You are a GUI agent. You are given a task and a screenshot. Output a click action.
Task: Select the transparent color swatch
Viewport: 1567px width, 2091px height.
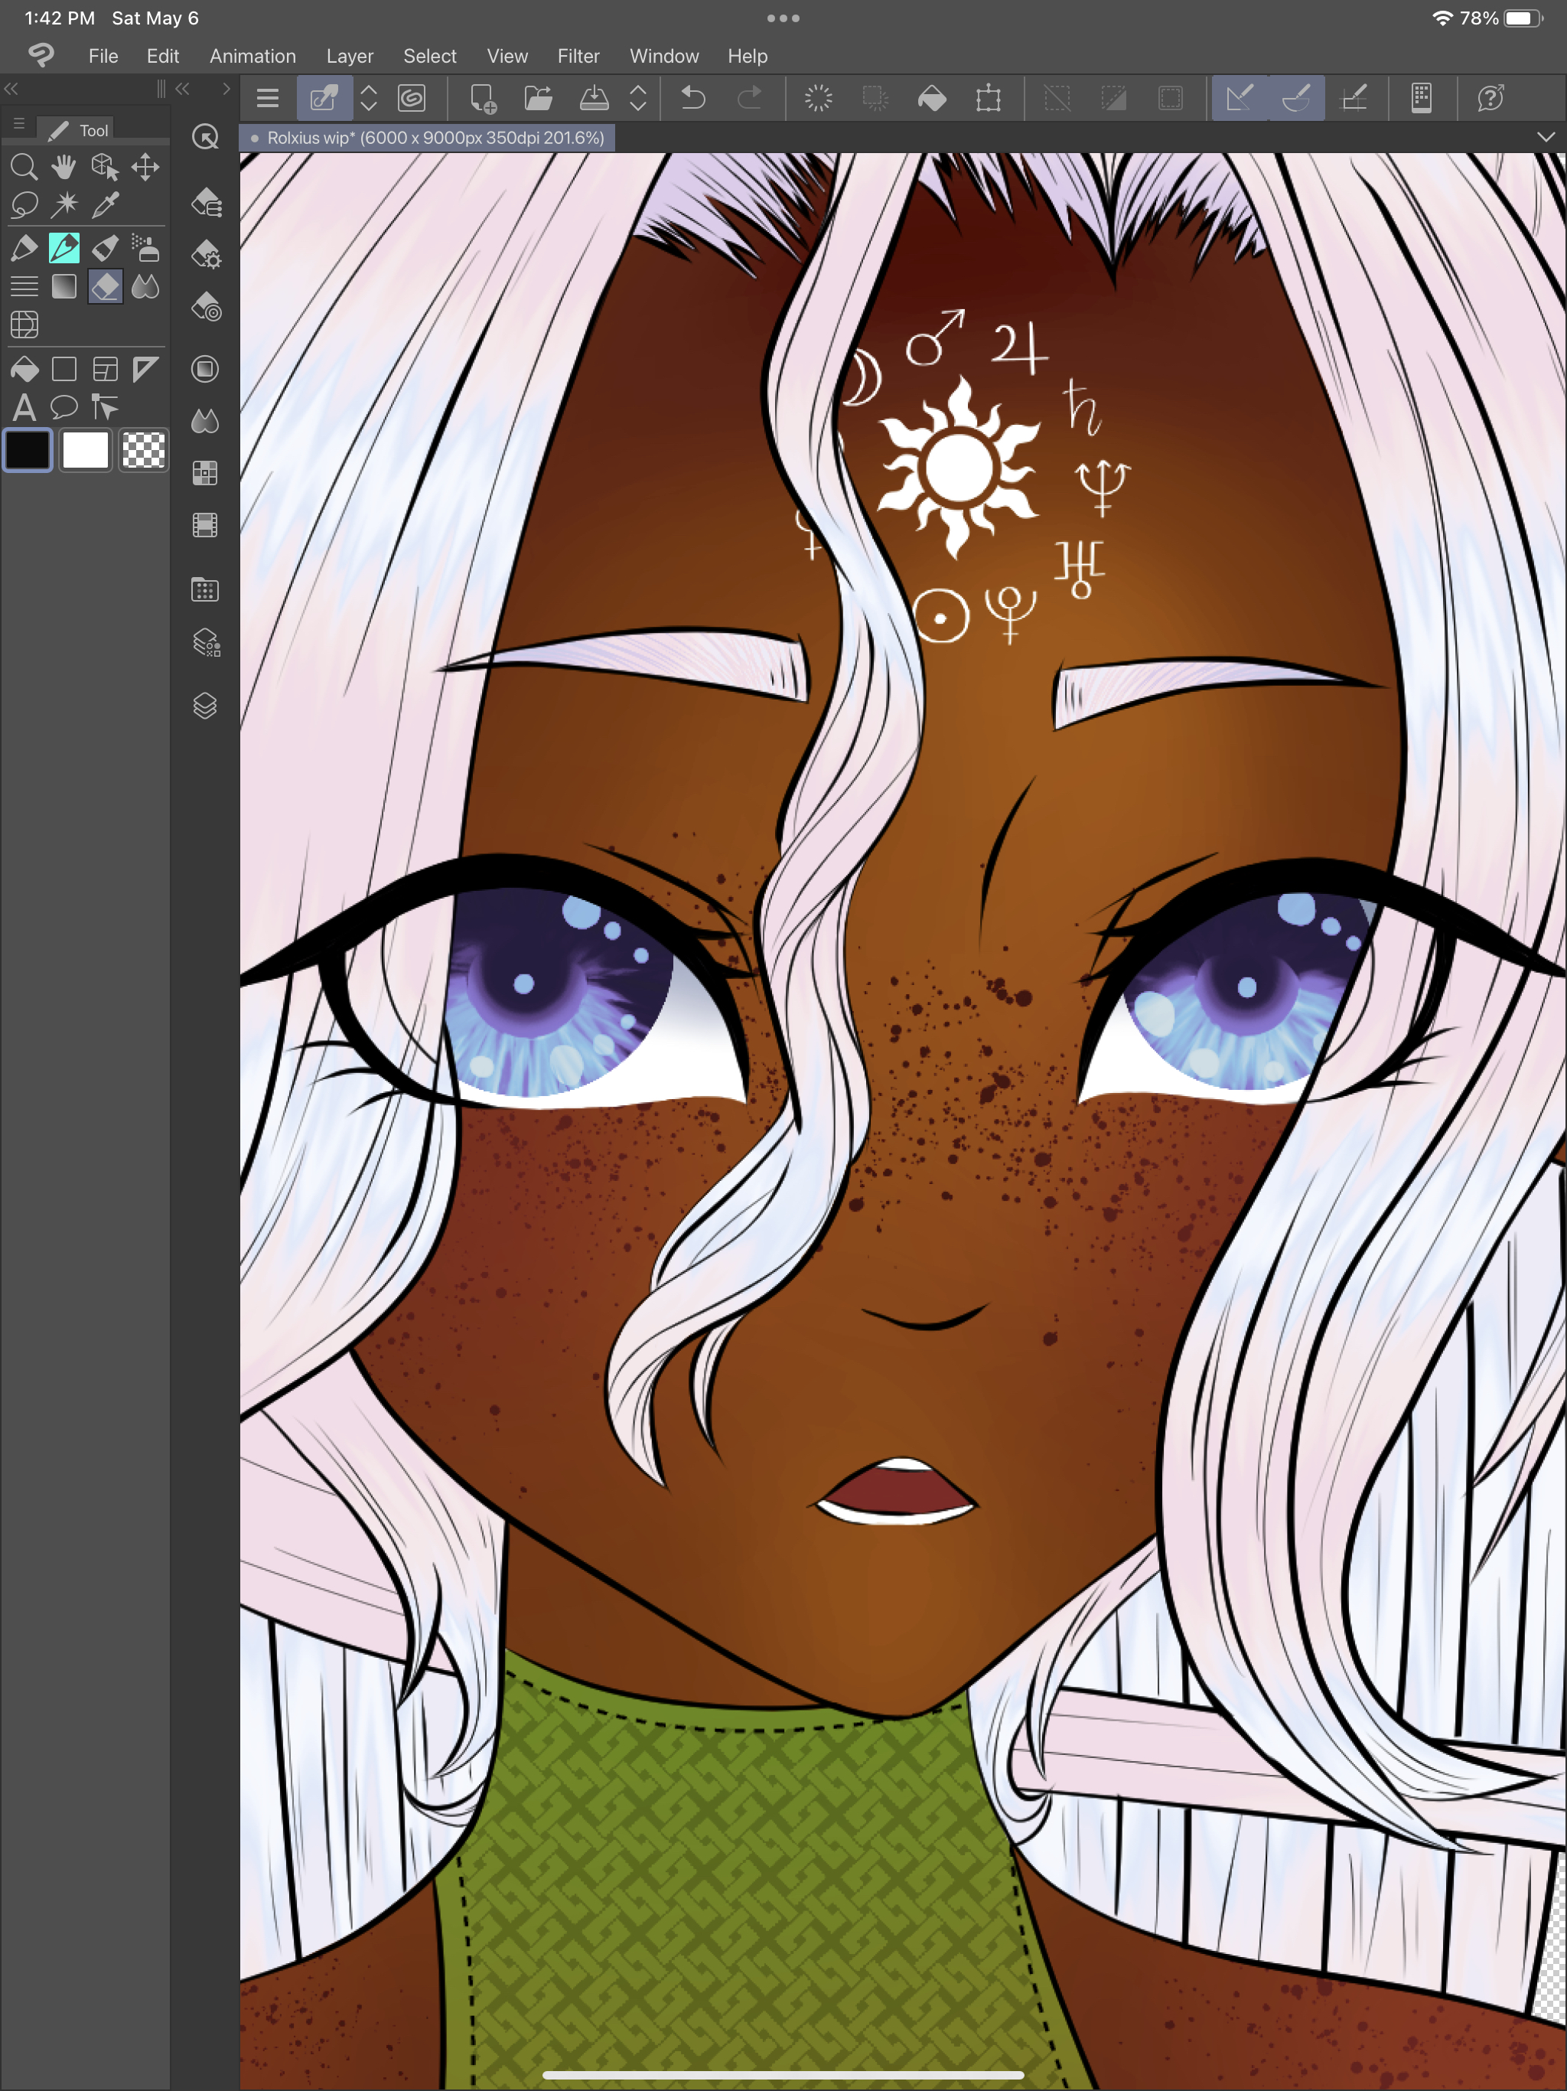click(144, 450)
